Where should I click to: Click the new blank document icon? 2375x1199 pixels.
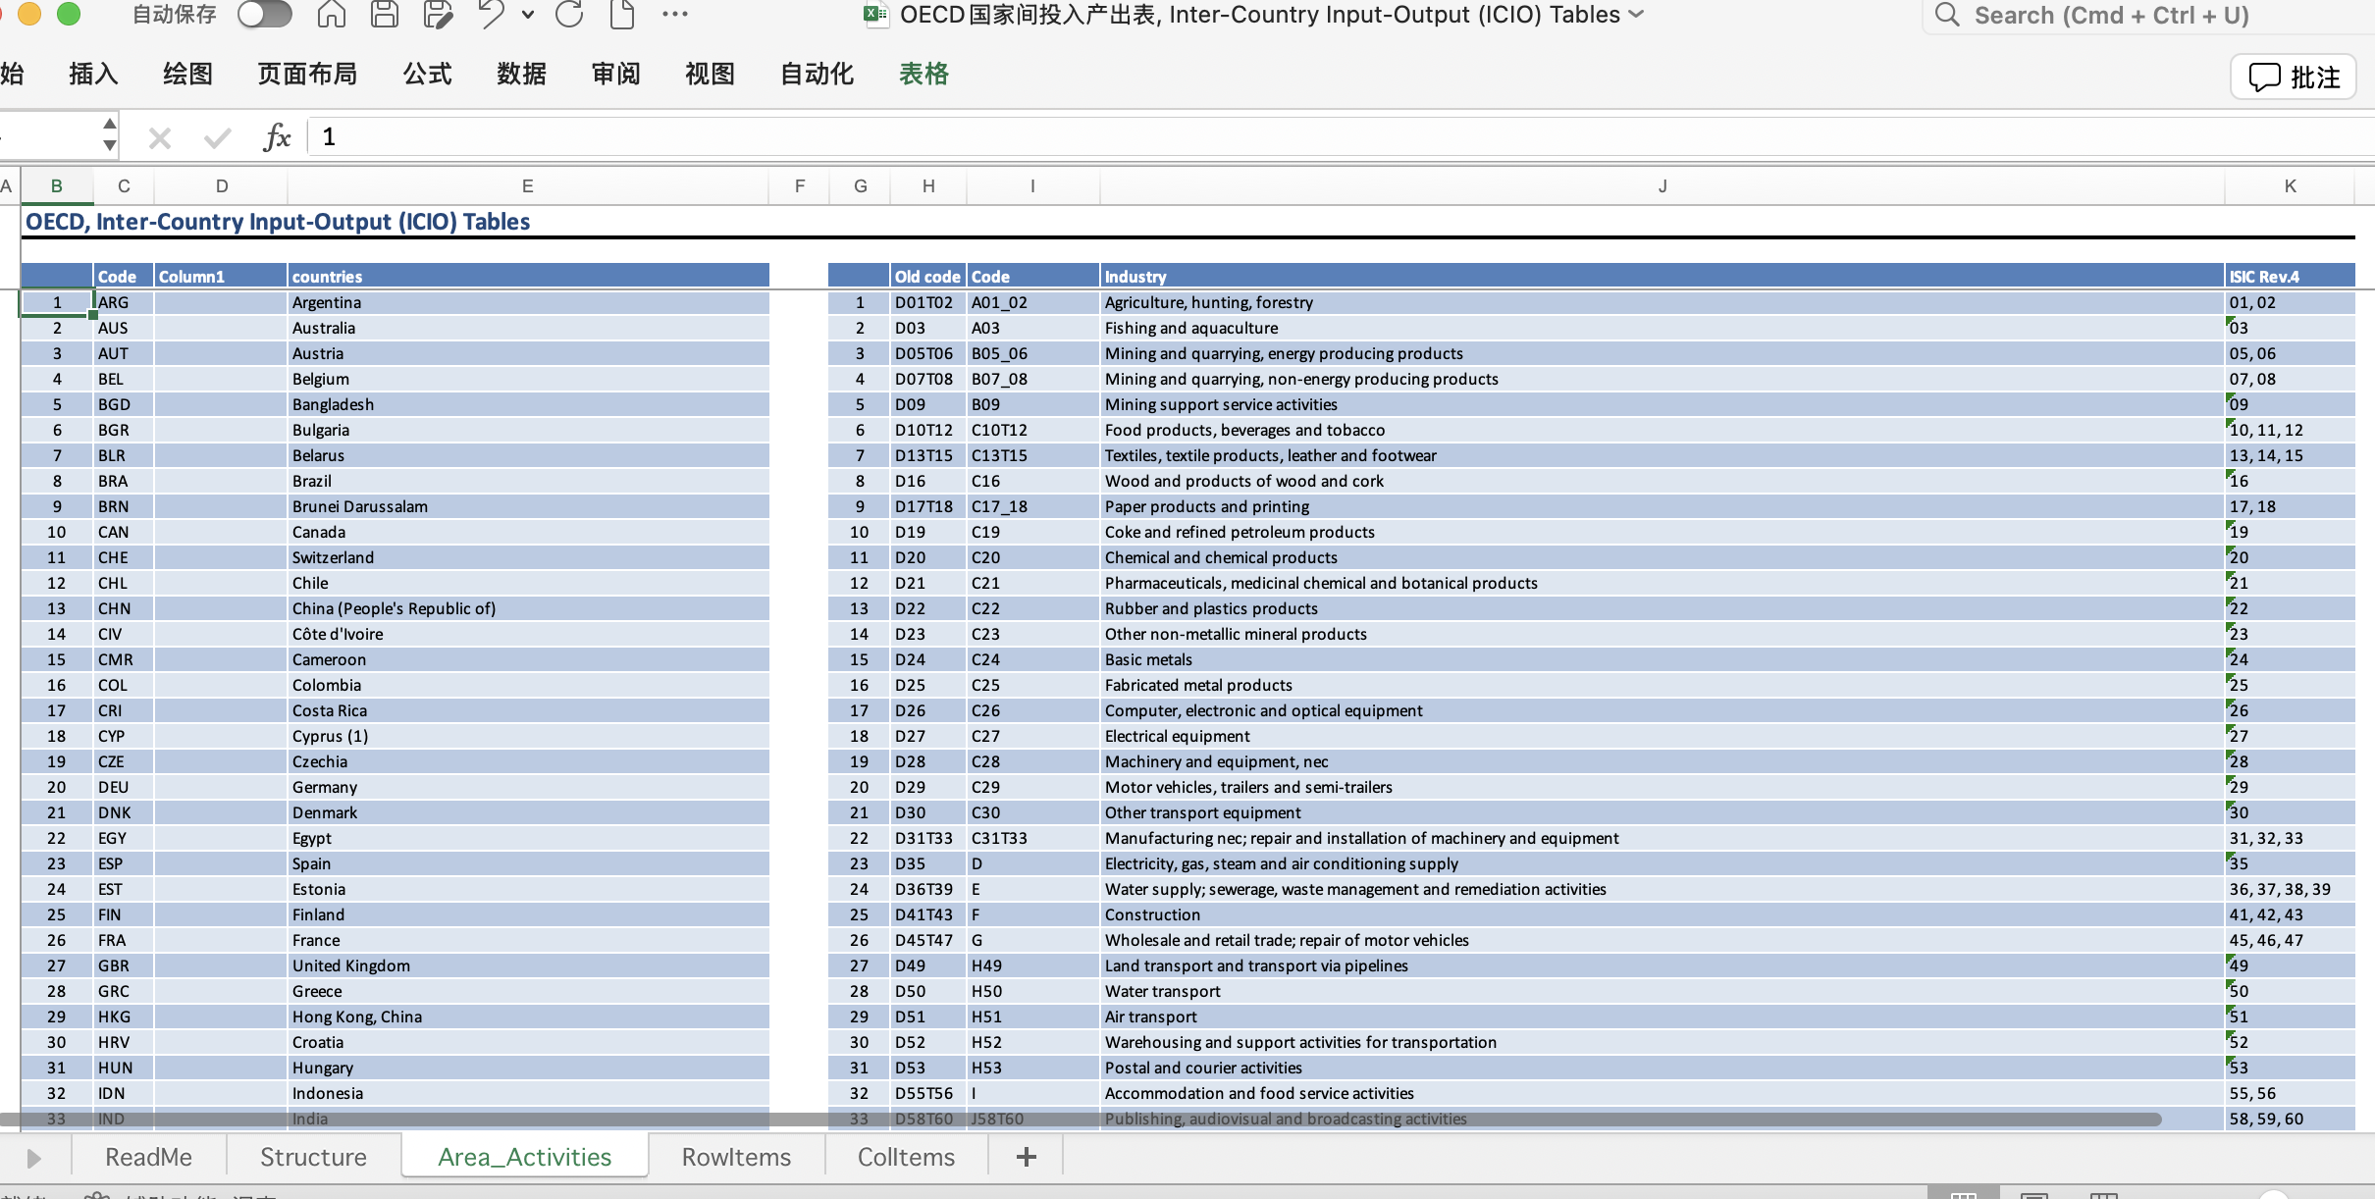[622, 14]
